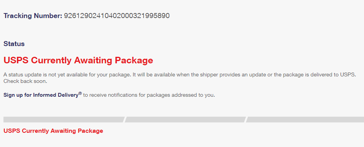
Task: Click the last segment of the progress bar
Action: coord(305,119)
